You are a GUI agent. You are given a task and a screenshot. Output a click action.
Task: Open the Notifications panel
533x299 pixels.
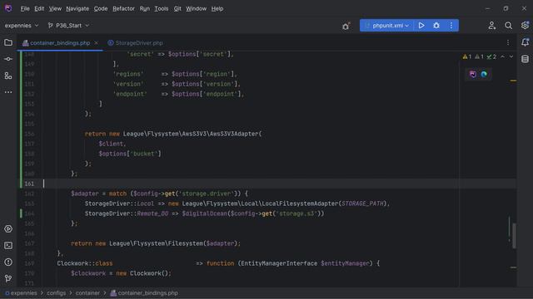tap(525, 42)
